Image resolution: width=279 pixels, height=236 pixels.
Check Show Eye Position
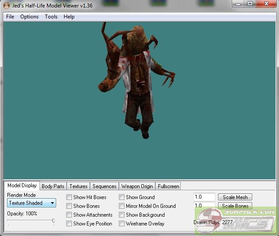click(x=69, y=224)
